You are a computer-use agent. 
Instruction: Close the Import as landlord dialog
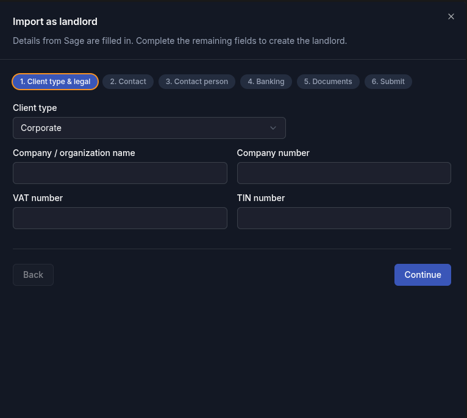click(451, 16)
